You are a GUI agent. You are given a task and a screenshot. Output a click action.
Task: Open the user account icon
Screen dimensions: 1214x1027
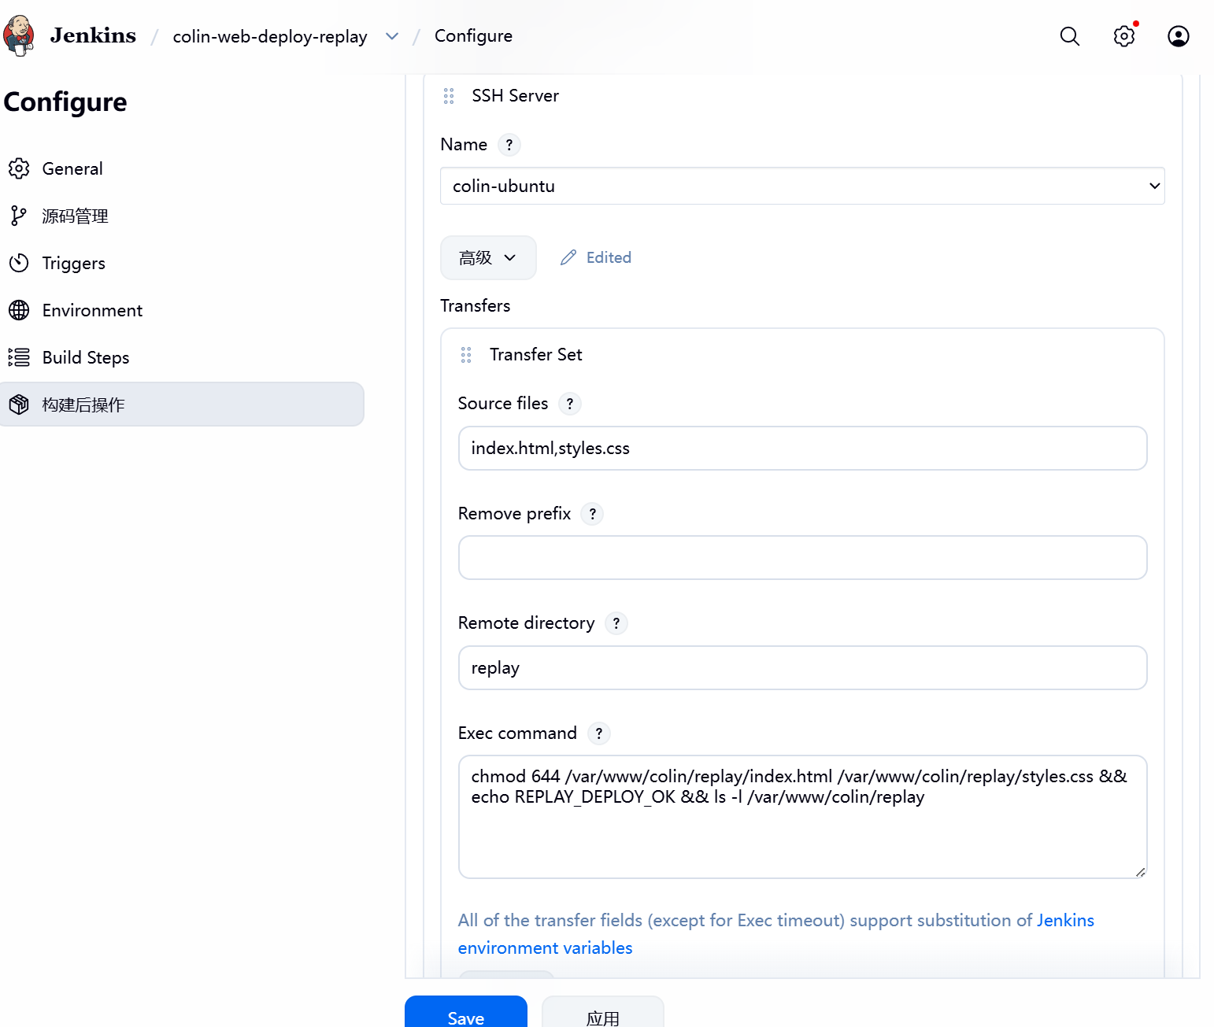[1179, 36]
